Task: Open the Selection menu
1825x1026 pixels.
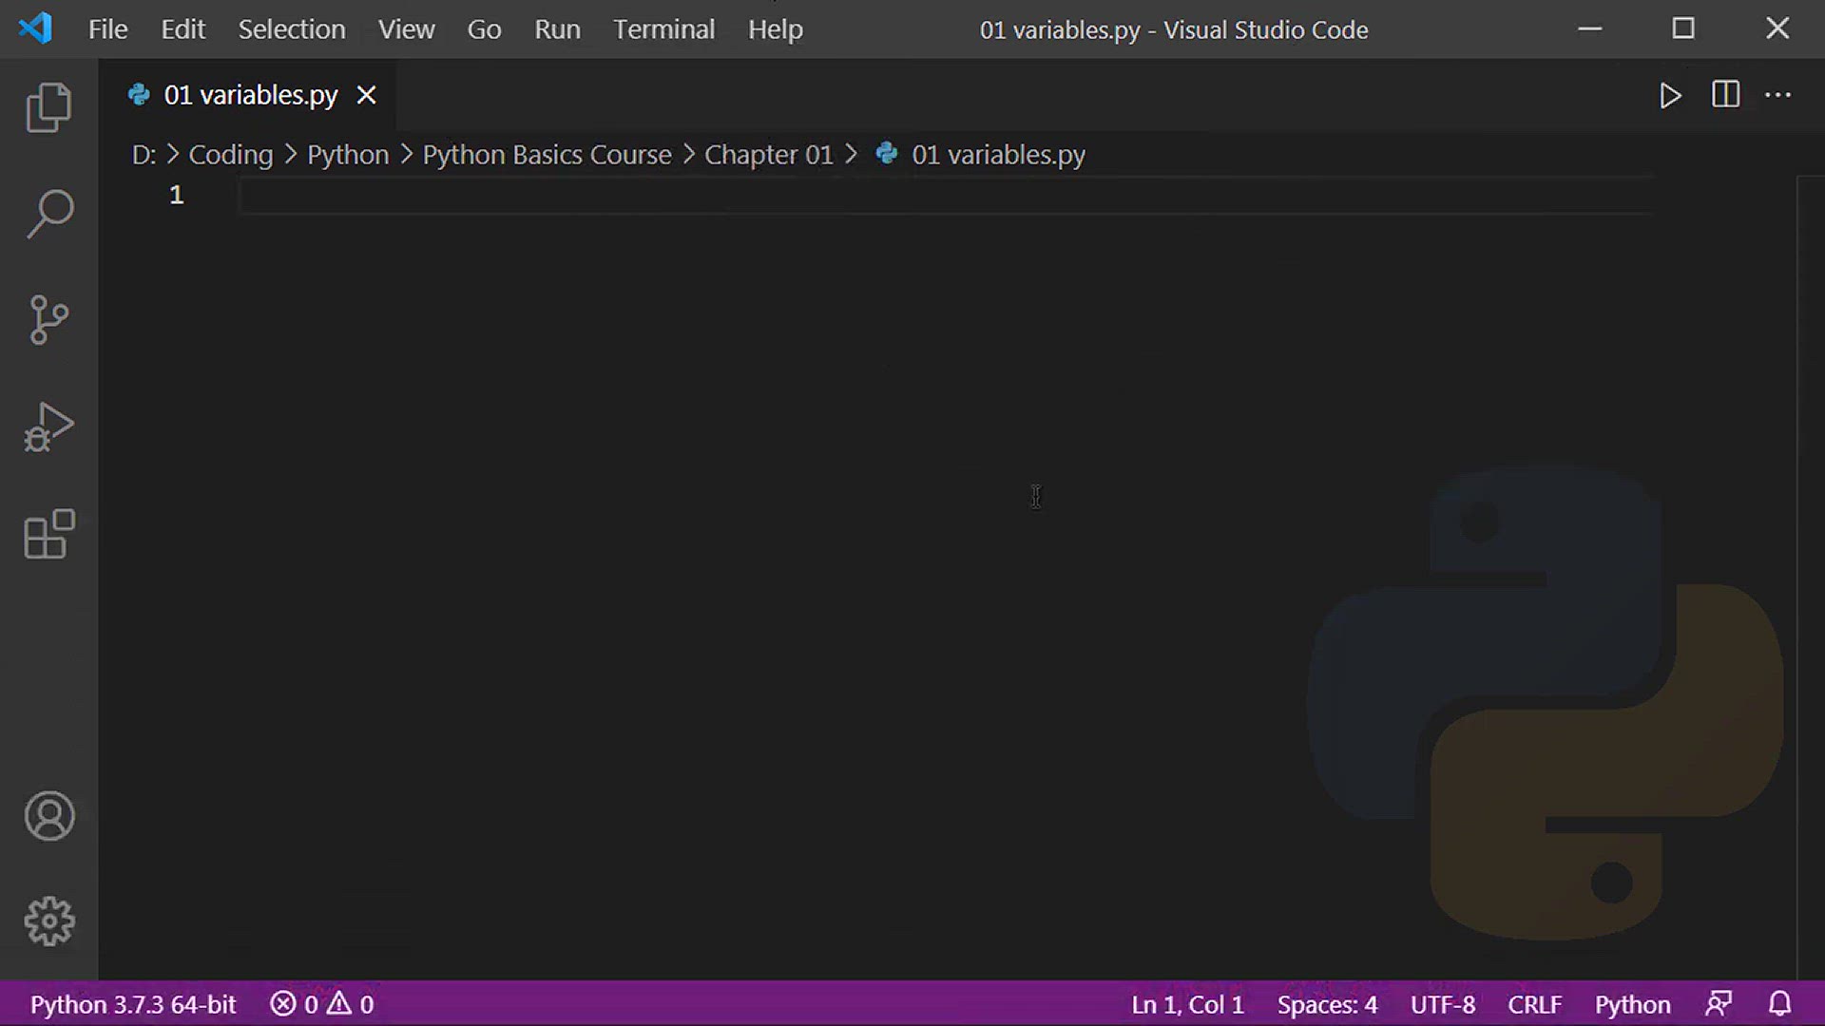Action: click(x=292, y=29)
